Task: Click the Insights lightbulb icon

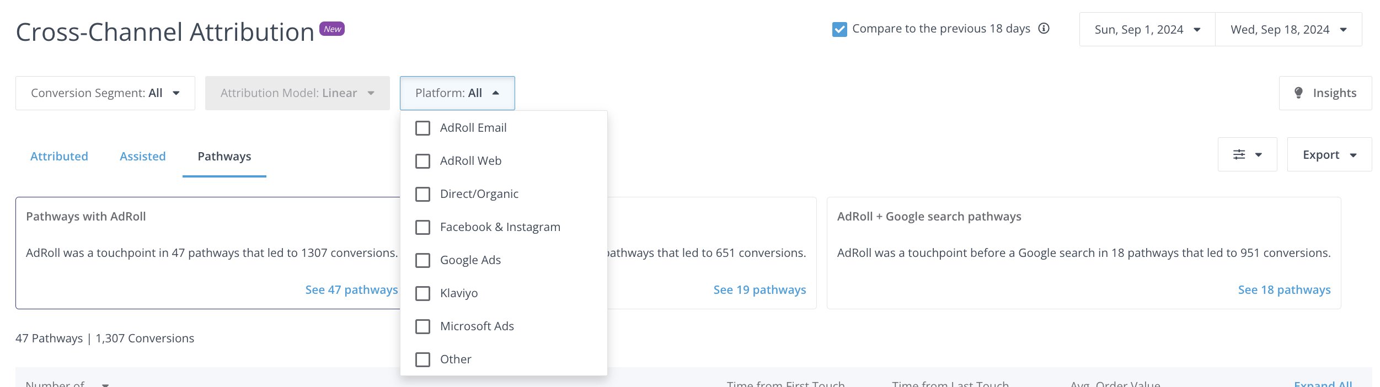Action: coord(1298,93)
